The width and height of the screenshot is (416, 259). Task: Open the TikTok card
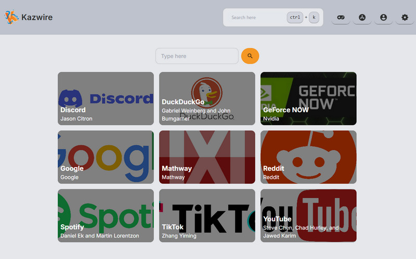pyautogui.click(x=207, y=215)
